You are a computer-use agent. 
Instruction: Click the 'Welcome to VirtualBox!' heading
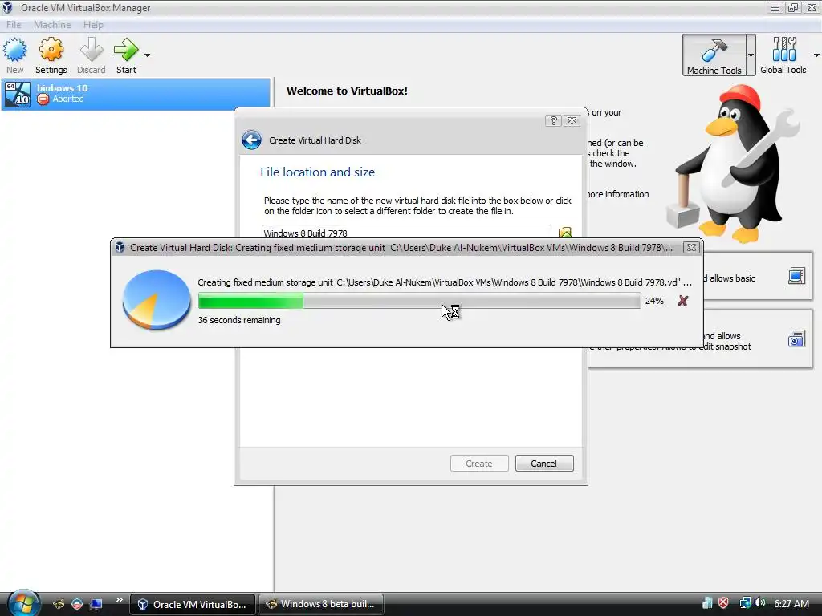coord(347,91)
